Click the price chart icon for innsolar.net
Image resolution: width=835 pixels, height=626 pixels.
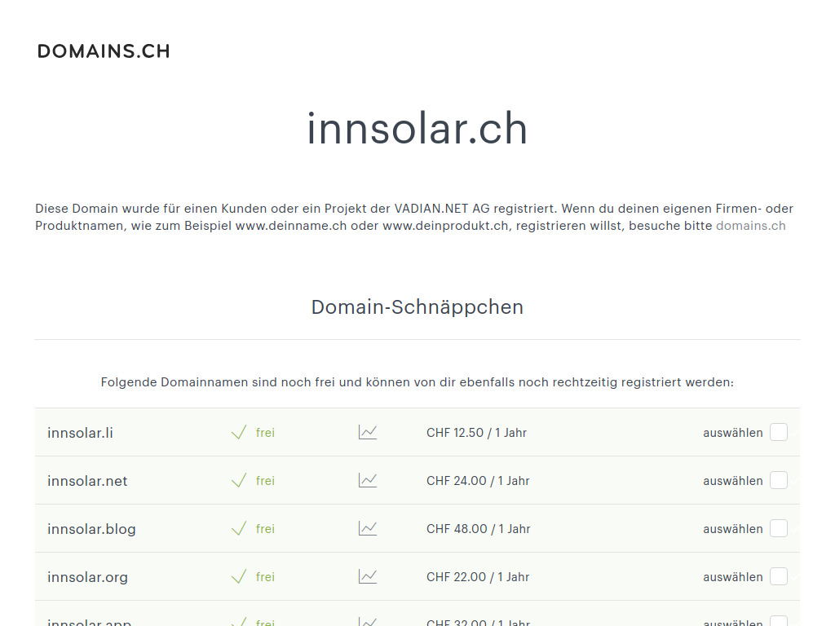[x=367, y=480]
